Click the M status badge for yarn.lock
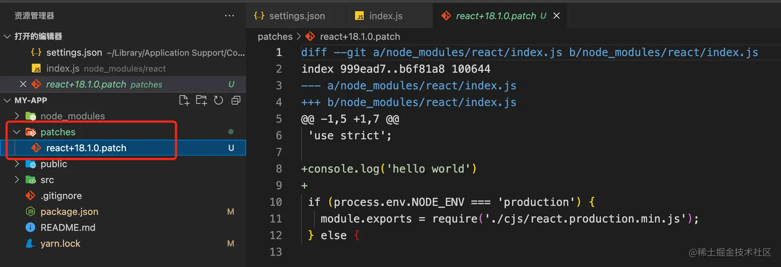This screenshot has width=781, height=267. coord(230,244)
